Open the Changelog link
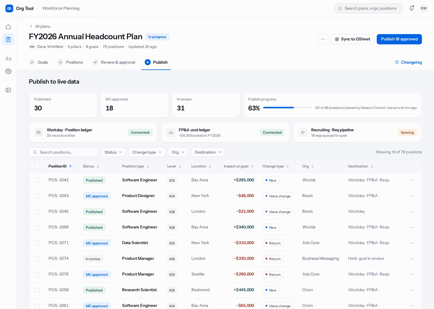 point(408,62)
